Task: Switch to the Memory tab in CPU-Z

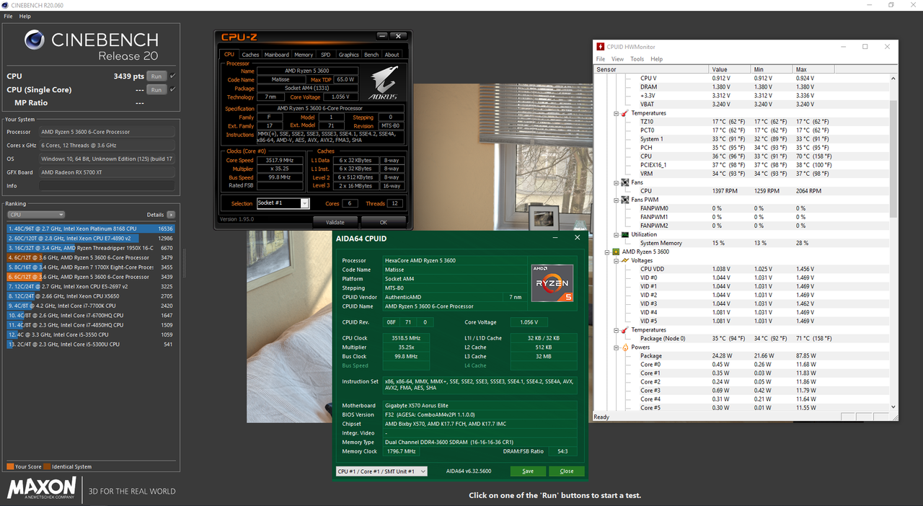Action: click(304, 55)
